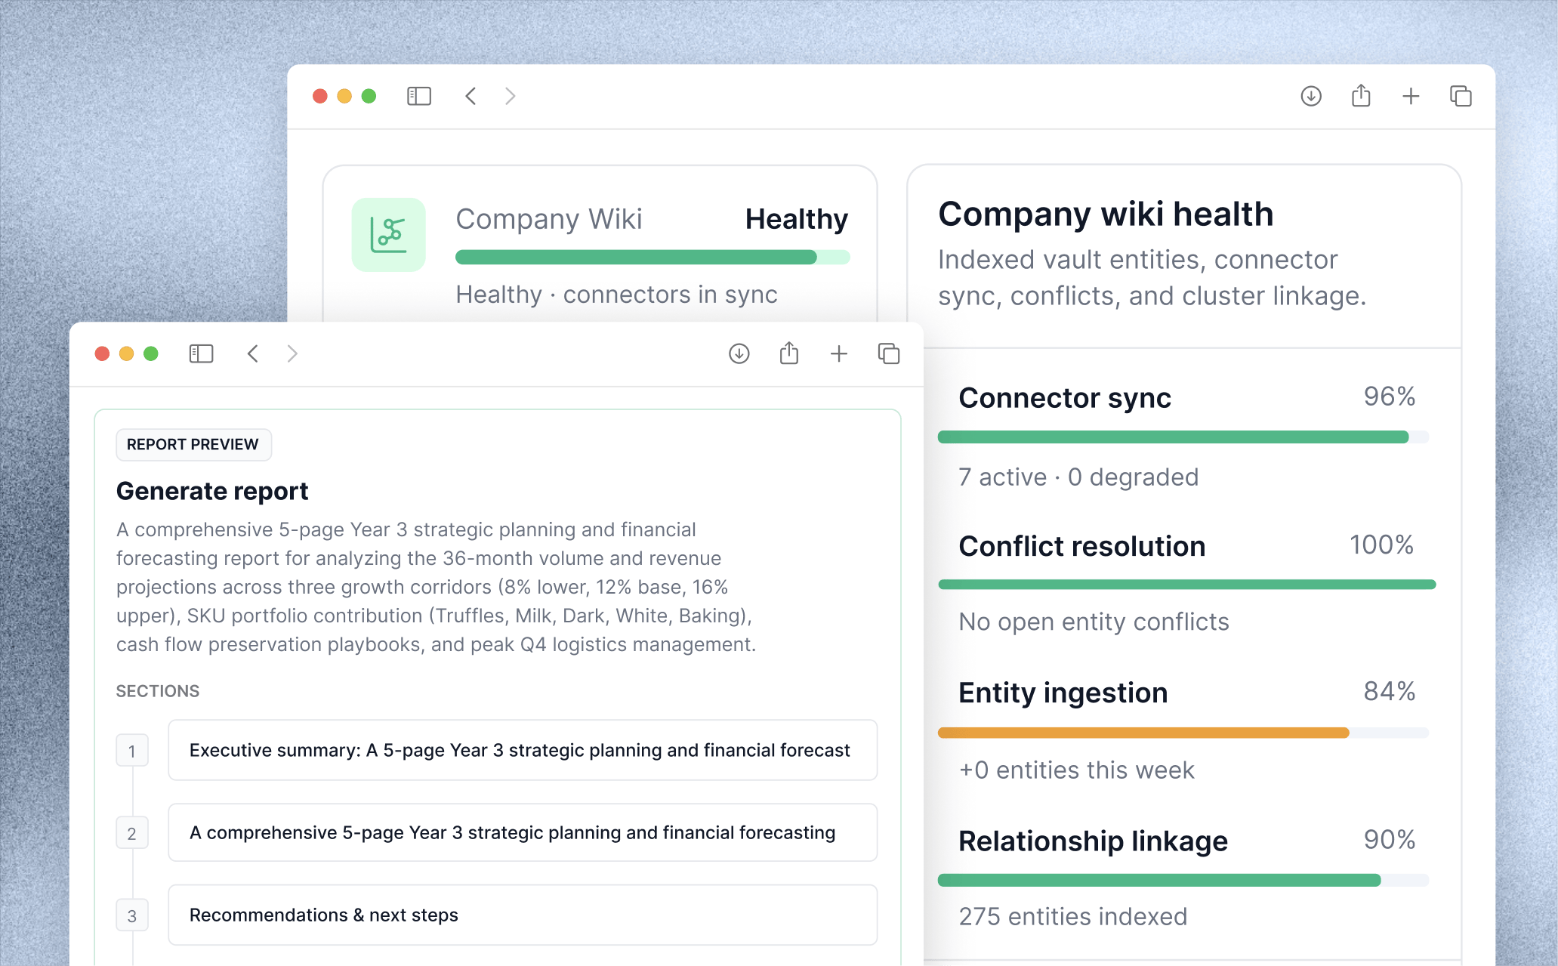Viewport: 1558px width, 966px height.
Task: Open downloads in the front report window
Action: tap(739, 353)
